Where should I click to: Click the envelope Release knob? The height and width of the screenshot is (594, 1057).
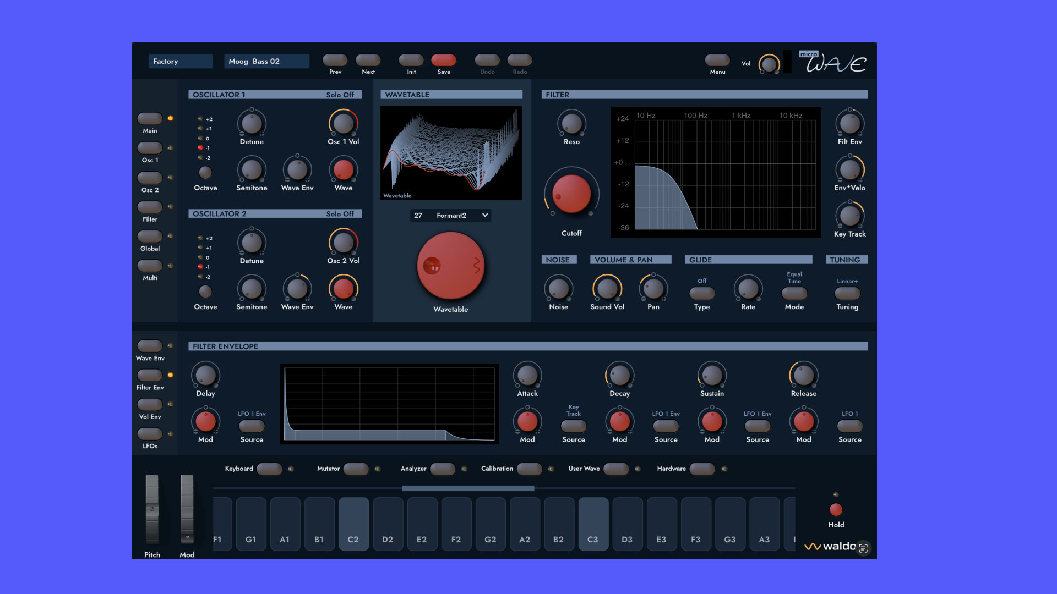pos(804,375)
